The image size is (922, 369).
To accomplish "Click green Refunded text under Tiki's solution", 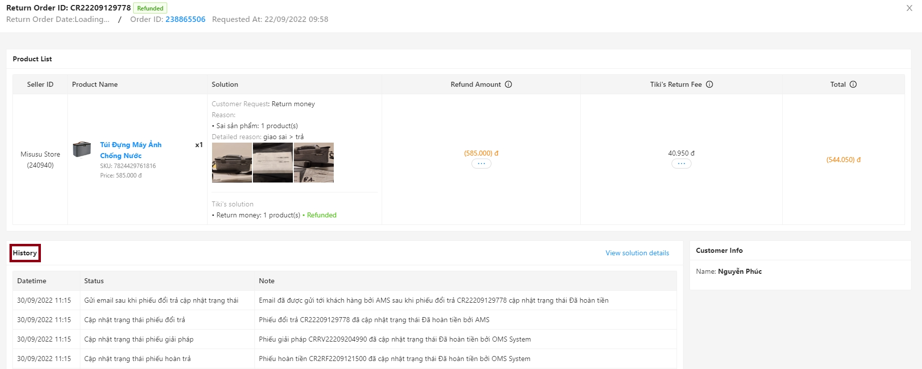I will click(x=322, y=215).
